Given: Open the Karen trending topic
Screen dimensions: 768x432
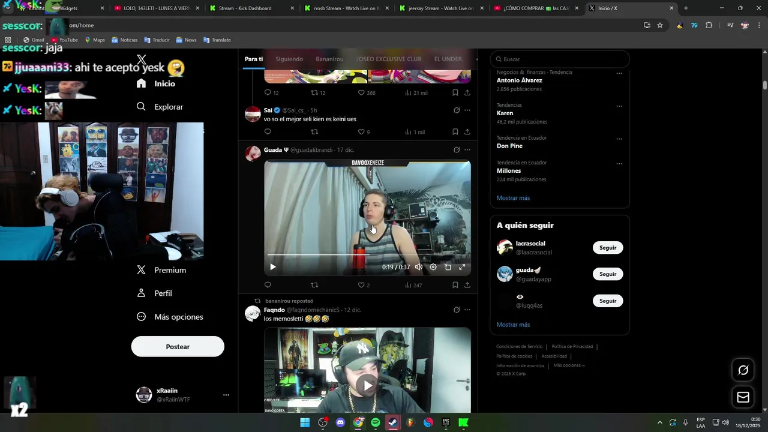Looking at the screenshot, I should point(505,113).
